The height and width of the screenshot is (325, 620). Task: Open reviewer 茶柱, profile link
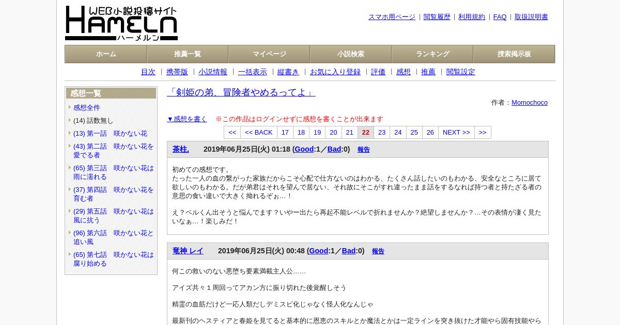[x=181, y=149]
